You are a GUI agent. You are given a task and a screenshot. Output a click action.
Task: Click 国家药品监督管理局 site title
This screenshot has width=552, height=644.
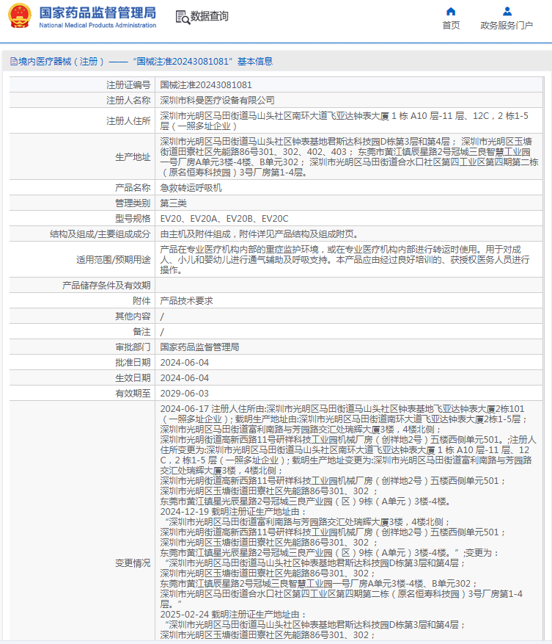[97, 12]
